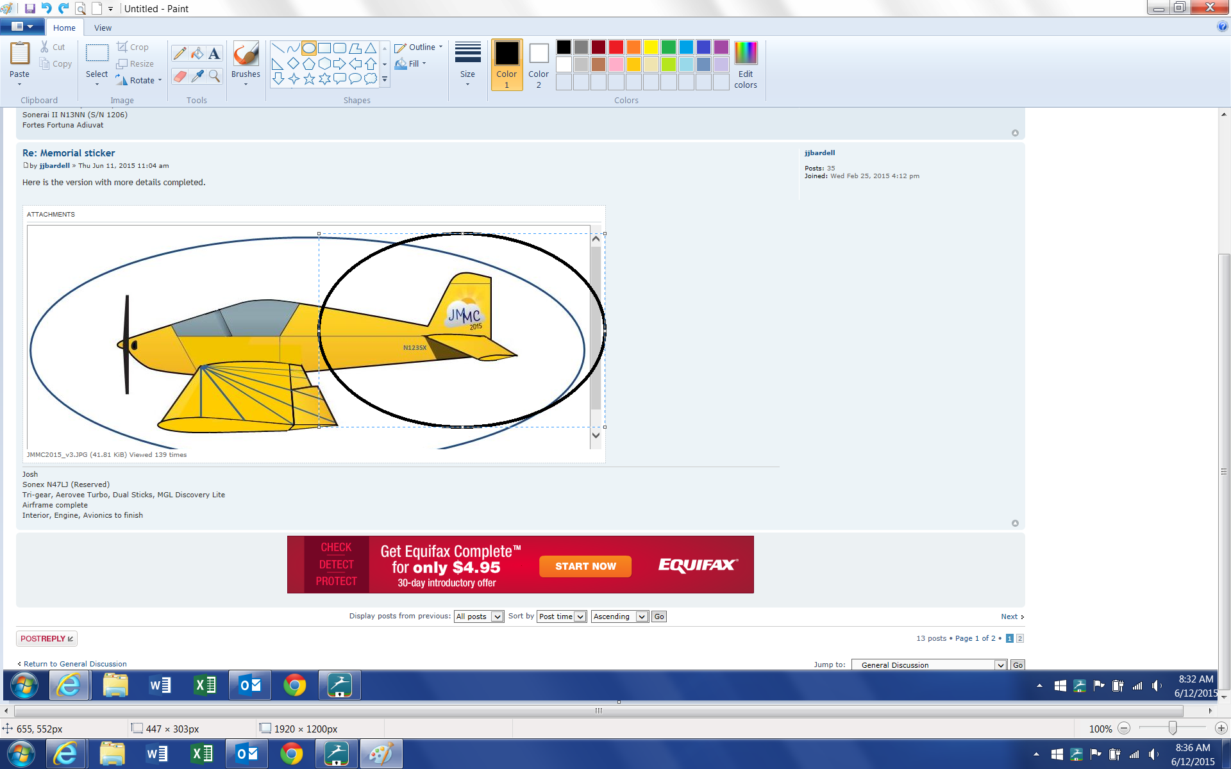Switch to the View ribbon tab
This screenshot has height=769, width=1231.
(103, 28)
